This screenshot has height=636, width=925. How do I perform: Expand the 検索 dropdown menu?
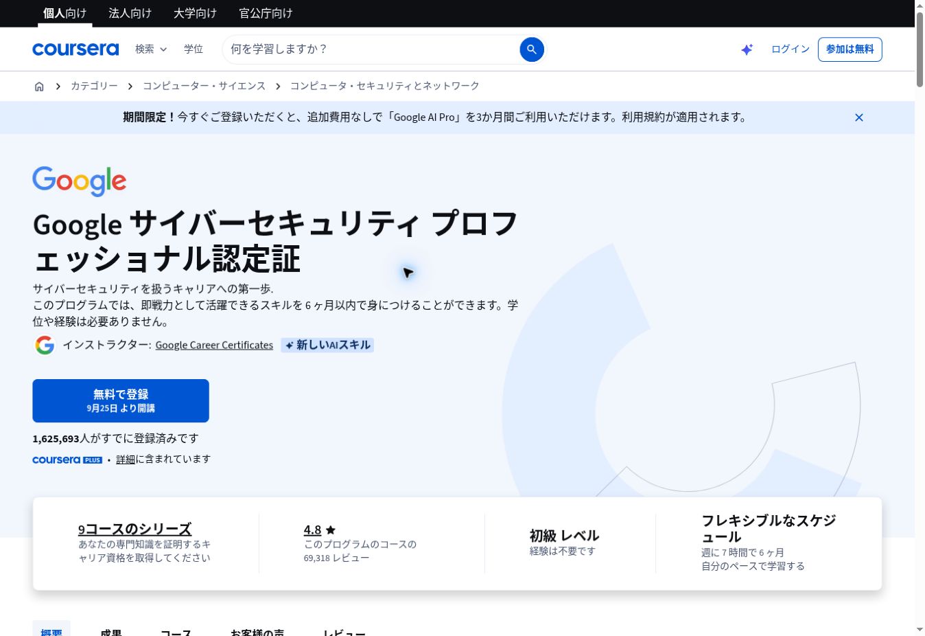coord(151,49)
